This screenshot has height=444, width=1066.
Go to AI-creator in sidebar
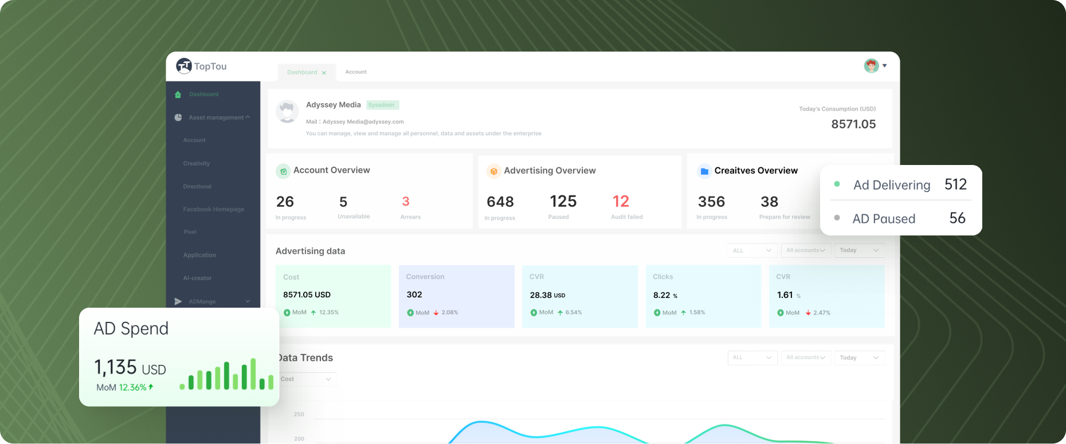point(198,278)
